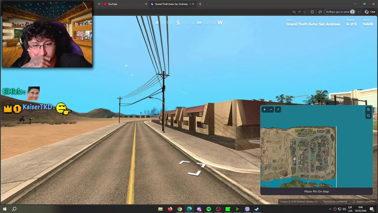This screenshot has height=213, width=378.
Task: Switch to Microsoft Edge in the taskbar
Action: [x=189, y=209]
